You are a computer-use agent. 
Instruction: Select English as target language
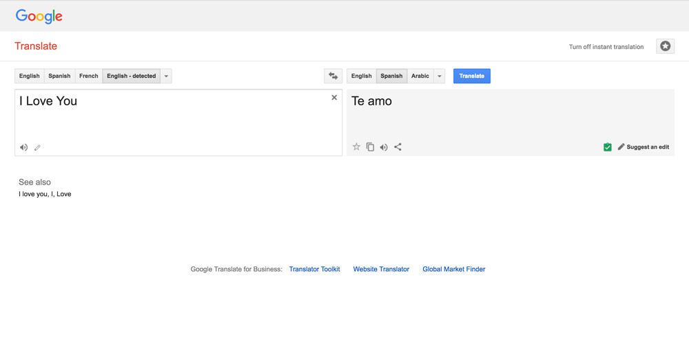tap(362, 76)
